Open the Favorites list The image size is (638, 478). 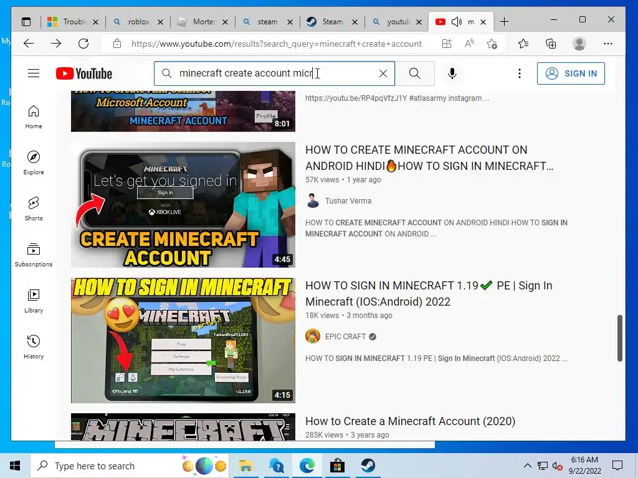pyautogui.click(x=523, y=44)
